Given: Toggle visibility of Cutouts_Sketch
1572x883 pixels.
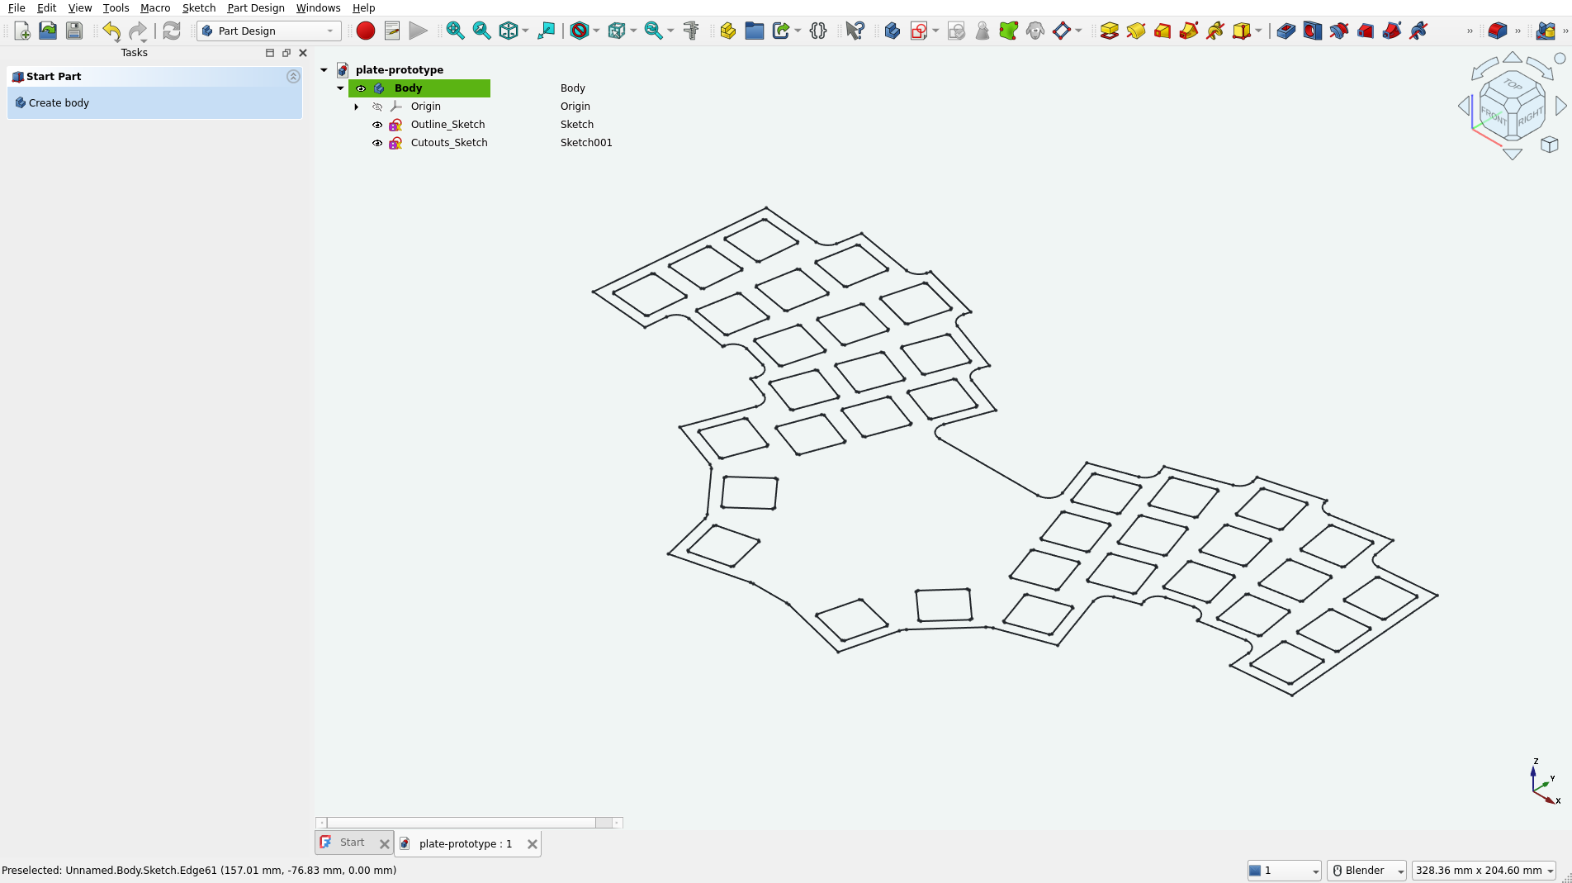Looking at the screenshot, I should click(377, 143).
